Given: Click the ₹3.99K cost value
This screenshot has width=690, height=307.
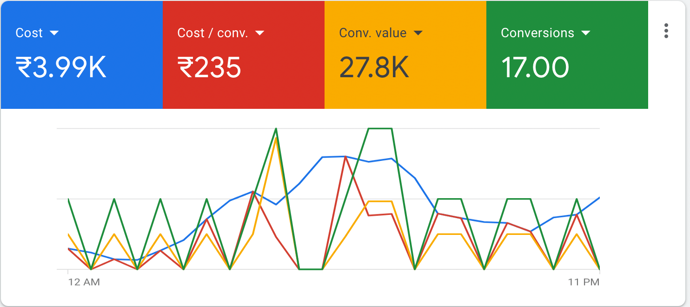Looking at the screenshot, I should click(61, 68).
